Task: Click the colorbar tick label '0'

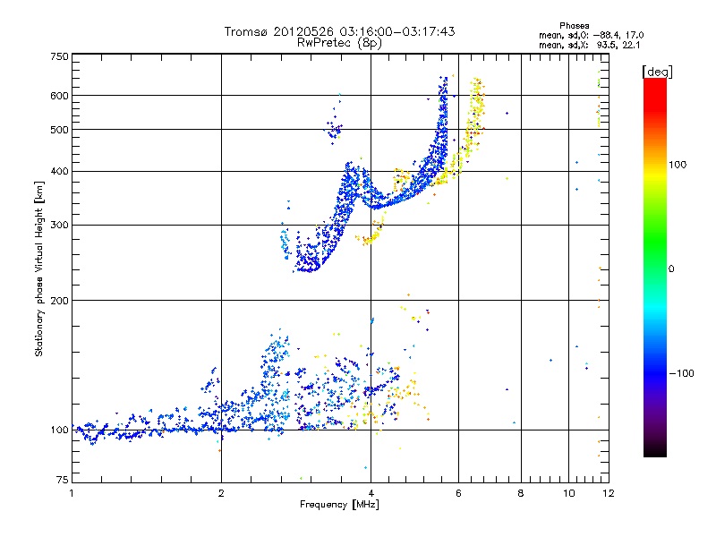Action: click(672, 269)
